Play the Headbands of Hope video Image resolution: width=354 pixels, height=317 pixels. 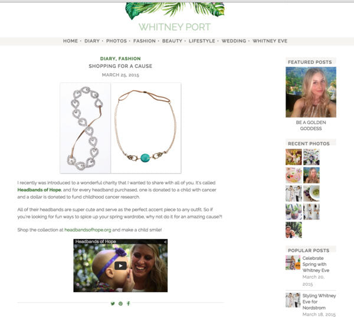tap(120, 266)
